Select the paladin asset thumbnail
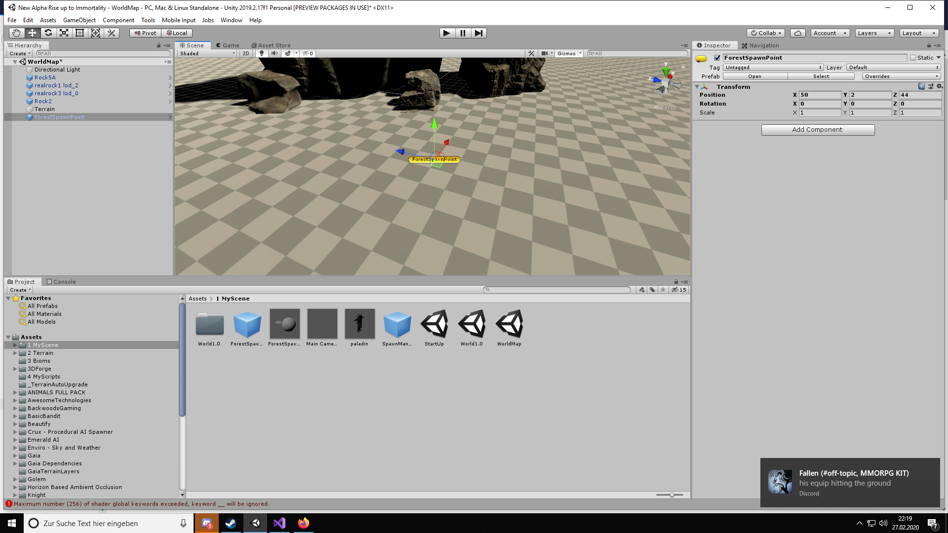 359,325
